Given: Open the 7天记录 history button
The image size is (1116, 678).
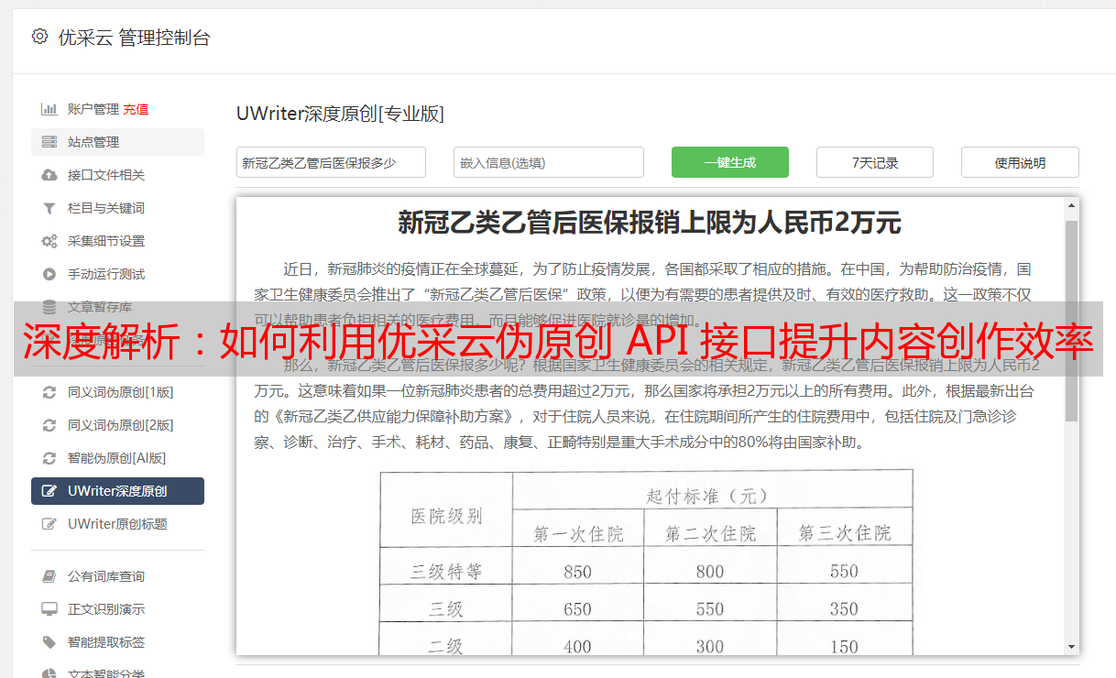Looking at the screenshot, I should (874, 162).
